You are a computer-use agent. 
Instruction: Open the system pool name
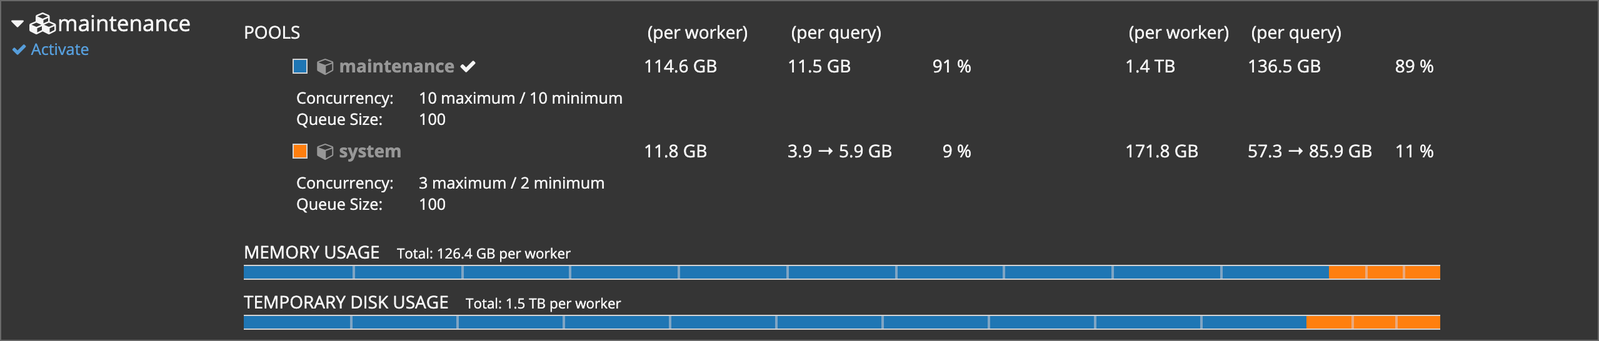(369, 152)
